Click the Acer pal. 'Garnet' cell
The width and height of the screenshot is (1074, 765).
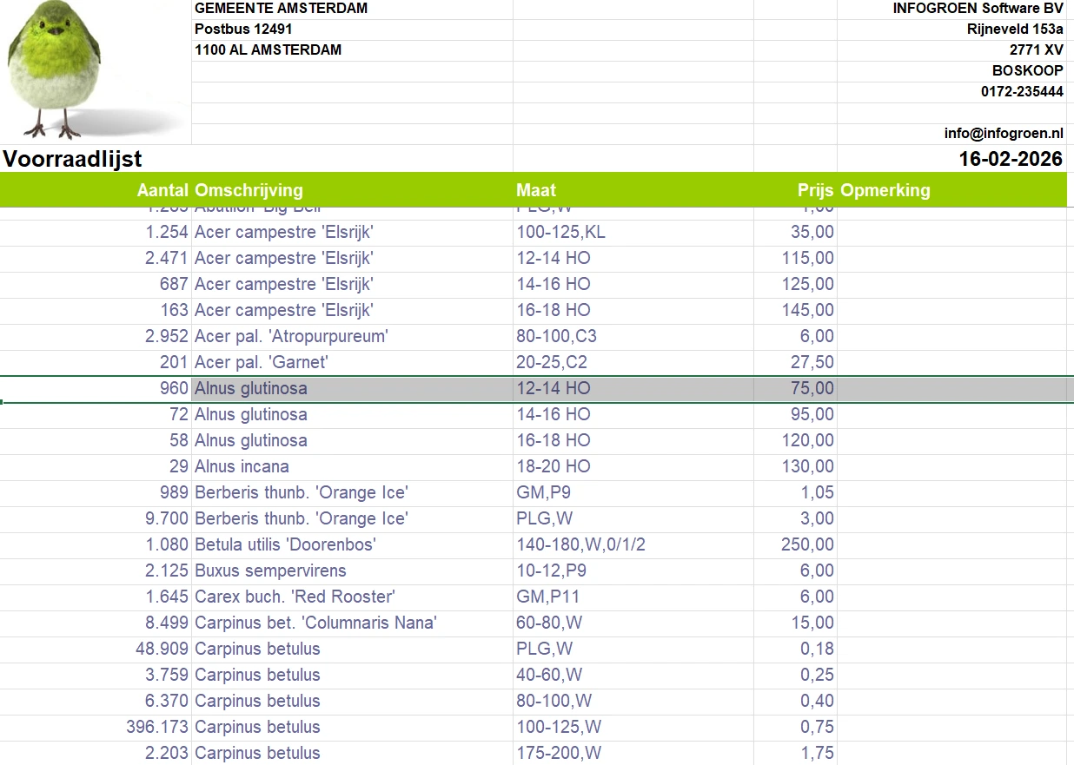pyautogui.click(x=262, y=362)
